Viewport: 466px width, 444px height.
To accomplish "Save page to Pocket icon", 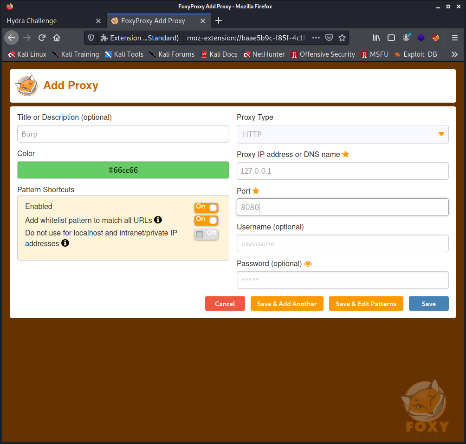I will coord(329,38).
